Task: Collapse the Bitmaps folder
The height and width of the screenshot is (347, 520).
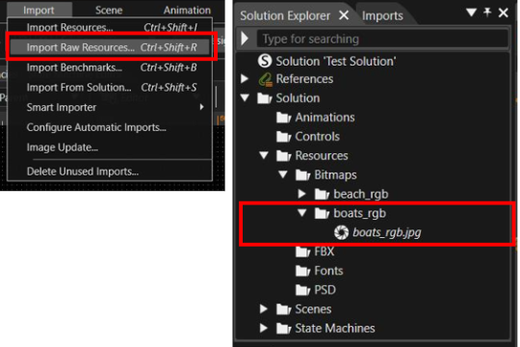Action: 283,173
